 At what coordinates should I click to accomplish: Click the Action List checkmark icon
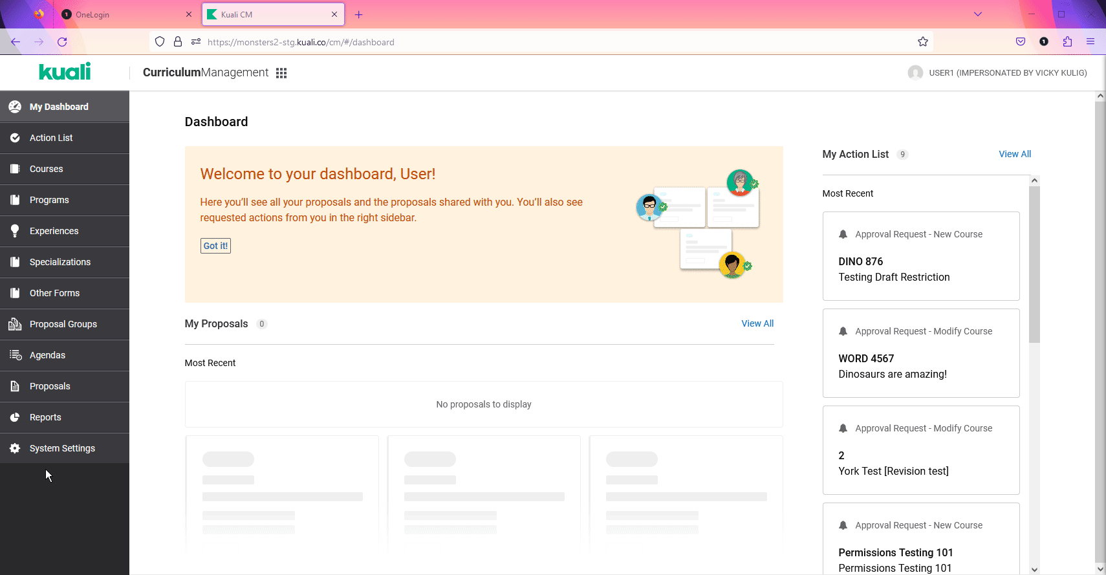point(15,138)
